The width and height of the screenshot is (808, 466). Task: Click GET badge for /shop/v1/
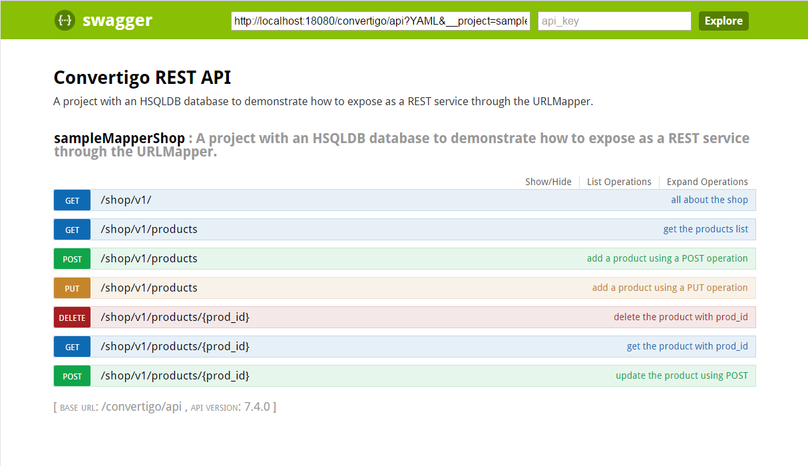tap(72, 200)
